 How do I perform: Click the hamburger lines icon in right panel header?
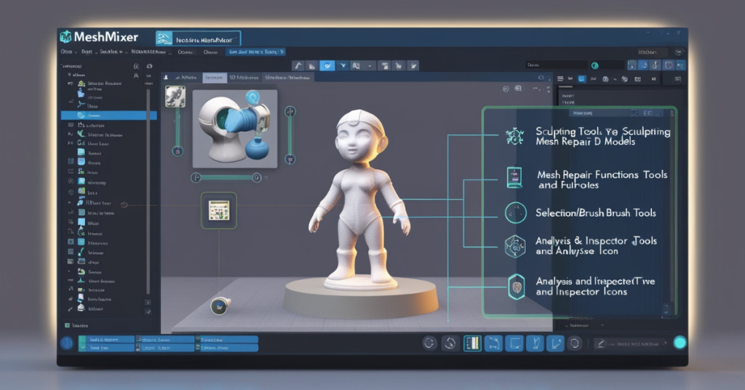pyautogui.click(x=560, y=79)
